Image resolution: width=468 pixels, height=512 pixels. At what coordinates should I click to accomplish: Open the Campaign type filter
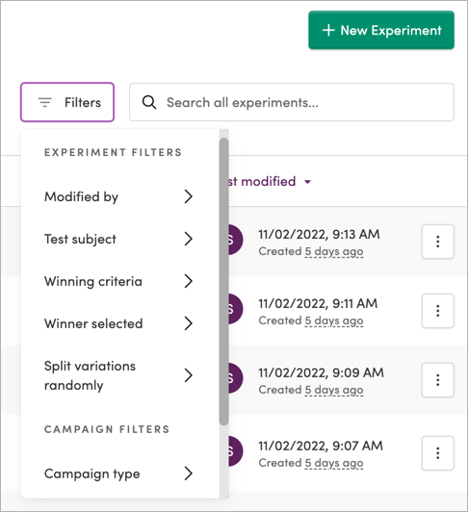click(x=118, y=474)
